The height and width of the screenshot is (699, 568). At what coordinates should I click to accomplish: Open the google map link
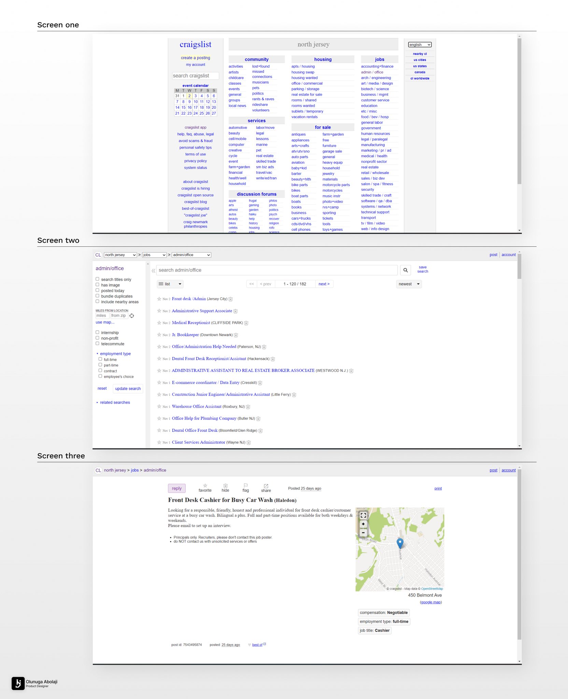point(431,602)
